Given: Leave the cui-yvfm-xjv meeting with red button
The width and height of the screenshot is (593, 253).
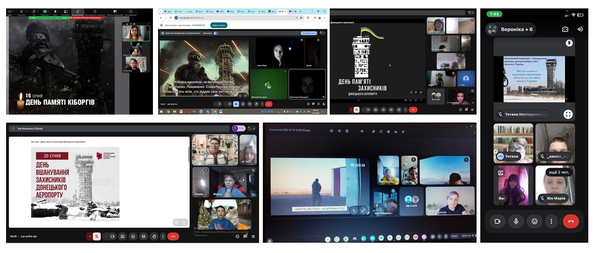Looking at the screenshot, I should coord(173,236).
